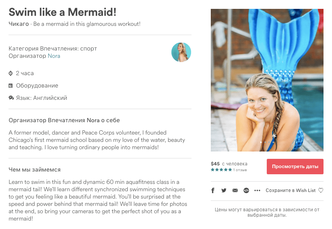This screenshot has height=229, width=332.
Task: Click the Просмотреть даты button
Action: click(295, 167)
